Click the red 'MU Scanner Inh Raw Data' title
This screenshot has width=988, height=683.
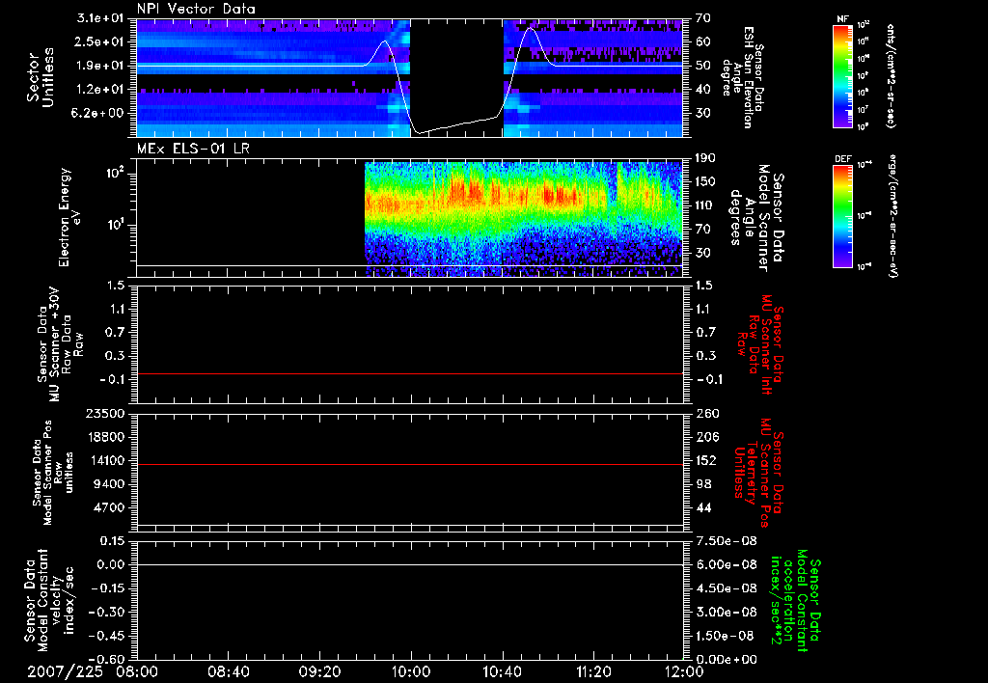760,344
